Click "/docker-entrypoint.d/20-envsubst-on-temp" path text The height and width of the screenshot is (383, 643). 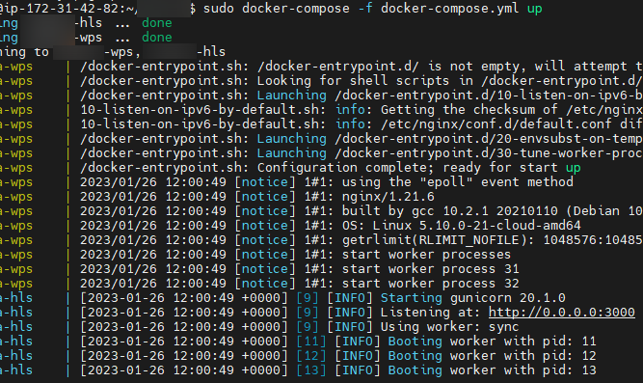coord(489,138)
